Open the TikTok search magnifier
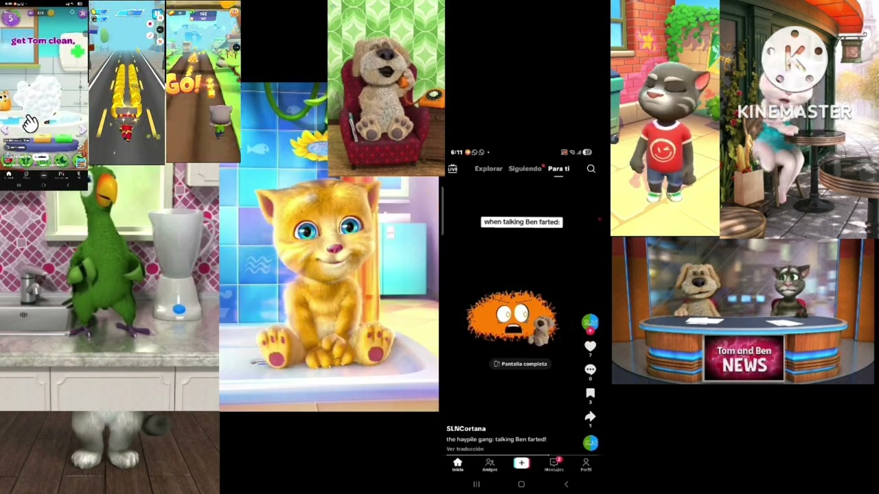 (x=591, y=169)
